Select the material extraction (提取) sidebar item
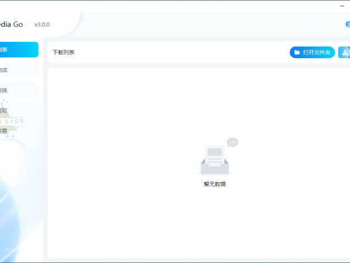This screenshot has height=263, width=350. 11,111
